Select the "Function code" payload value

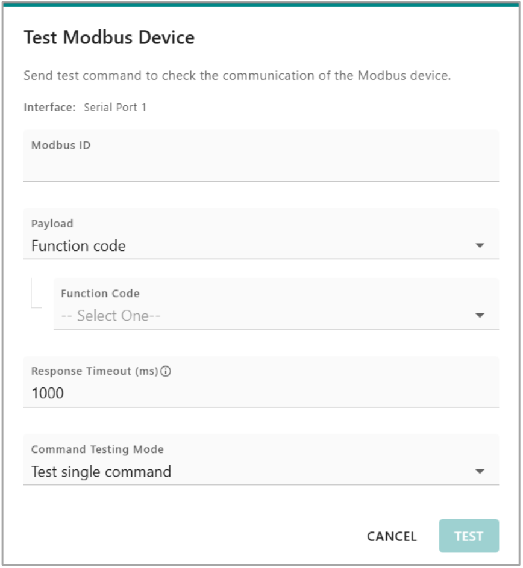click(78, 246)
